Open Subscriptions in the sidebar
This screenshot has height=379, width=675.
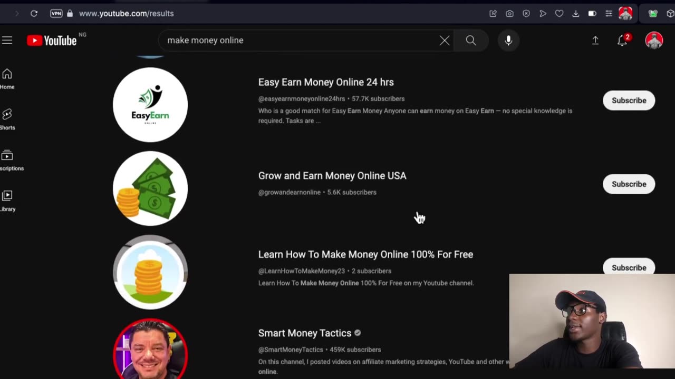pyautogui.click(x=11, y=160)
